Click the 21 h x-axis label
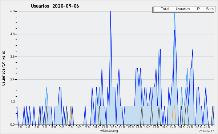Viewport: 218px width, 134px height. (190, 127)
